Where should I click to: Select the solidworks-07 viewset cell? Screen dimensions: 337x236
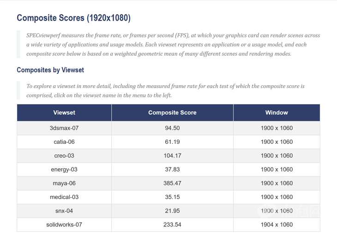click(x=64, y=224)
